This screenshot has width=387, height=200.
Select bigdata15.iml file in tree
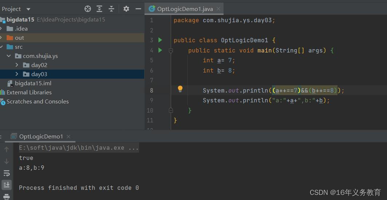point(33,83)
